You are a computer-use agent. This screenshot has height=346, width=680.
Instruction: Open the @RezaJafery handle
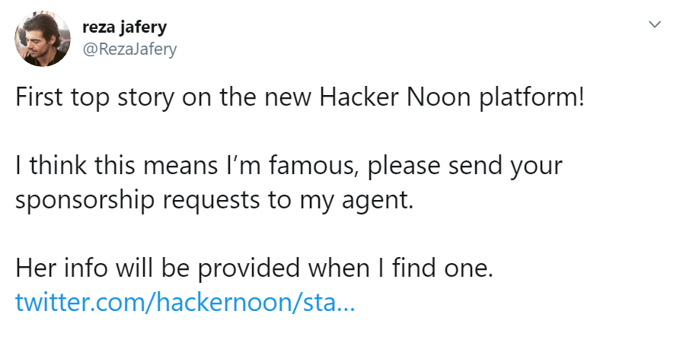point(129,49)
